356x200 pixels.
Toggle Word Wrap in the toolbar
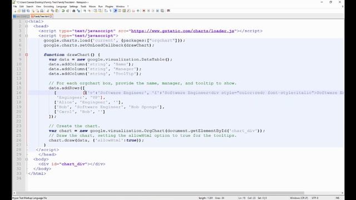[x=106, y=11]
